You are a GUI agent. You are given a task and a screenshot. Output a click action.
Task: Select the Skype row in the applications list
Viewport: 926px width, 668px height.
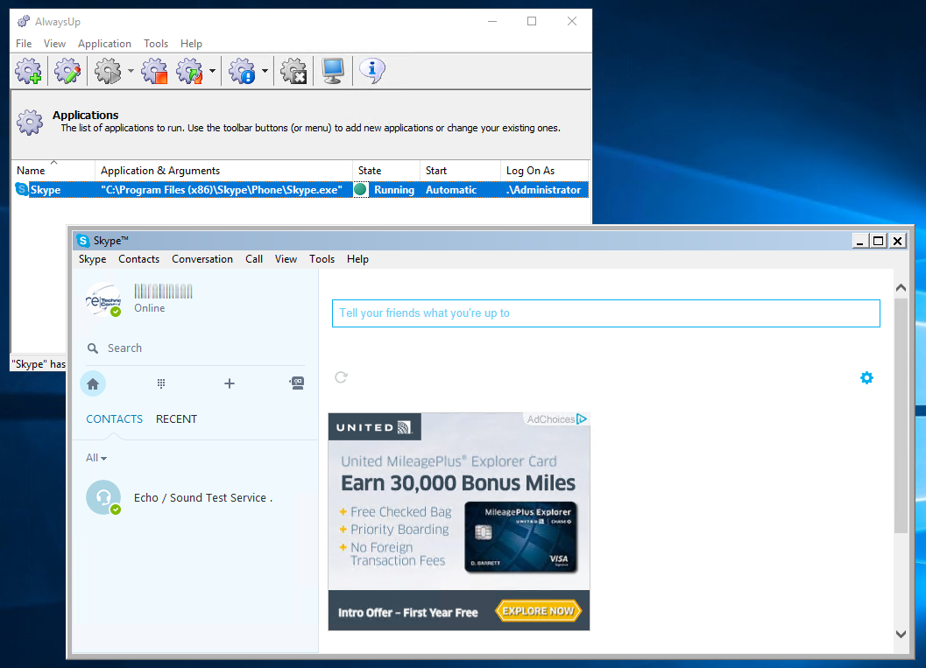300,189
